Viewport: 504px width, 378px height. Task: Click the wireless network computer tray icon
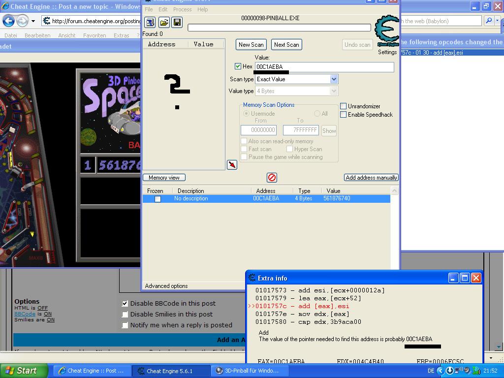click(459, 371)
